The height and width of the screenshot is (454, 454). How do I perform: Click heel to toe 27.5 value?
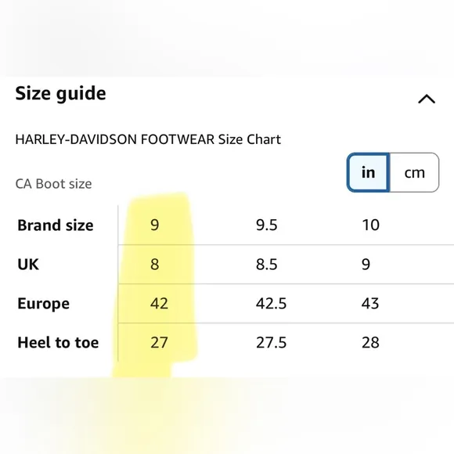coord(271,343)
